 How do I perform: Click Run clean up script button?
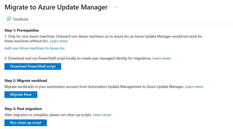tap(26, 123)
